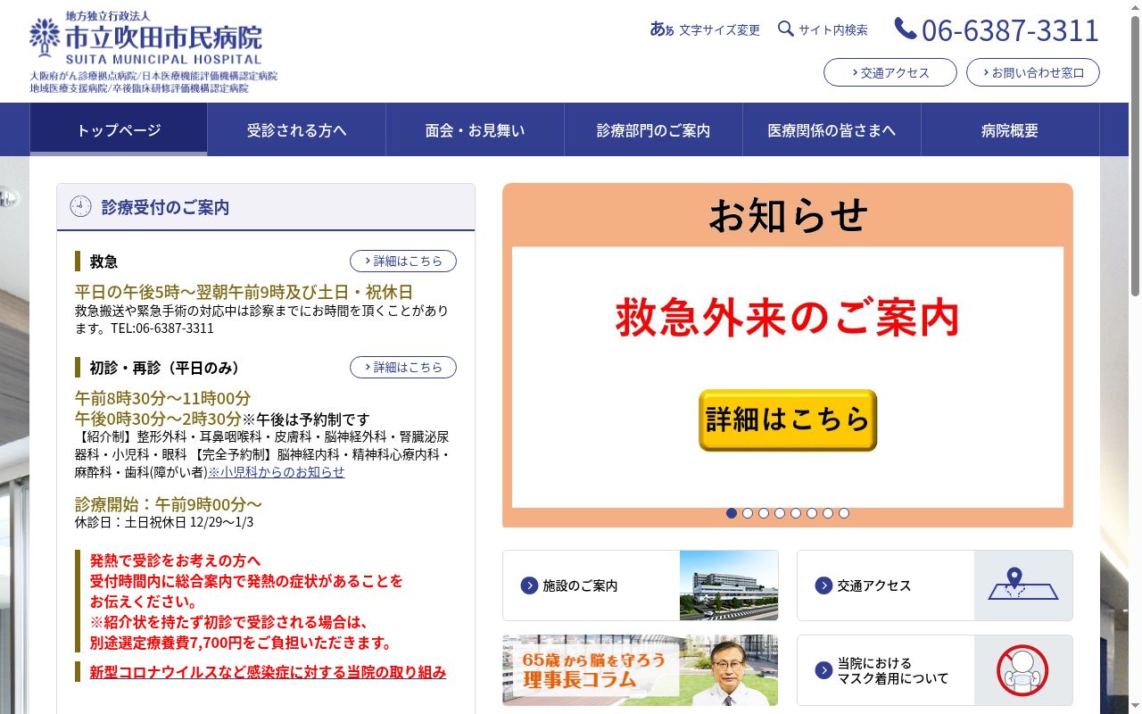Click 当院におけるマスク着用について text

(893, 670)
